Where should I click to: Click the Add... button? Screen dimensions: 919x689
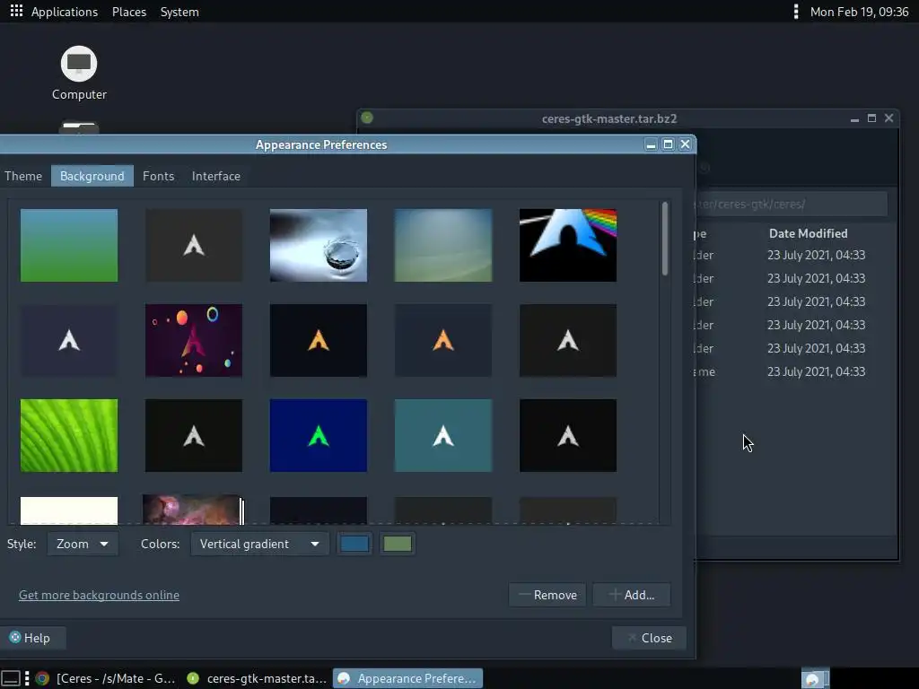click(632, 595)
